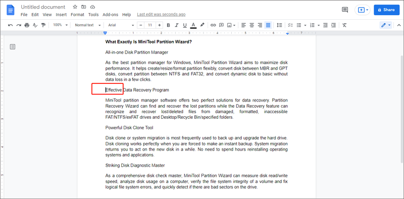404x199 pixels.
Task: Click the left indent marker on the ruler
Action: [x=105, y=33]
